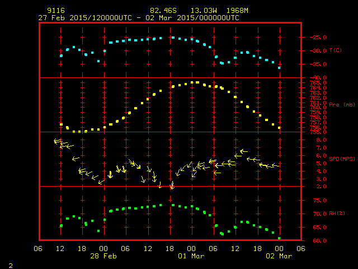Viewport: 358px width, 269px height.
Task: Click the 00 hour label above 01 Mar
Action: click(191, 249)
